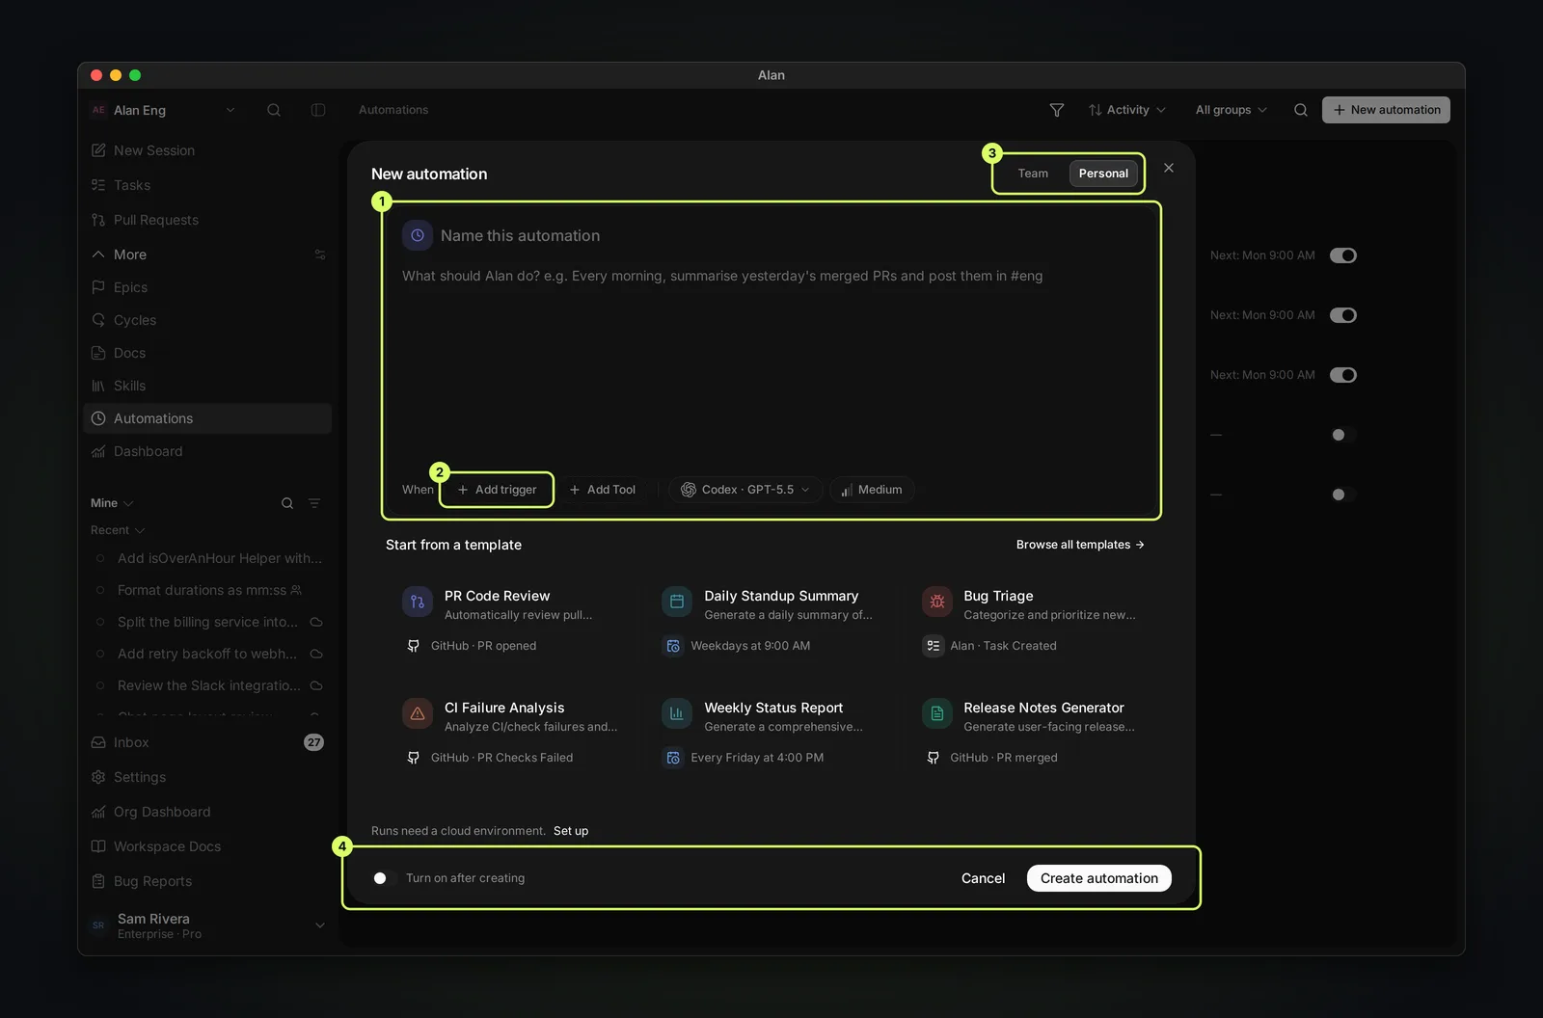Click the Daily Standup Summary calendar icon
This screenshot has width=1543, height=1018.
pyautogui.click(x=677, y=602)
